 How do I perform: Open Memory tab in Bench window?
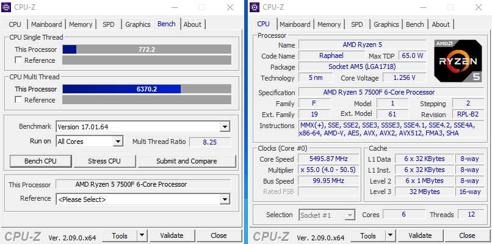[x=81, y=24]
